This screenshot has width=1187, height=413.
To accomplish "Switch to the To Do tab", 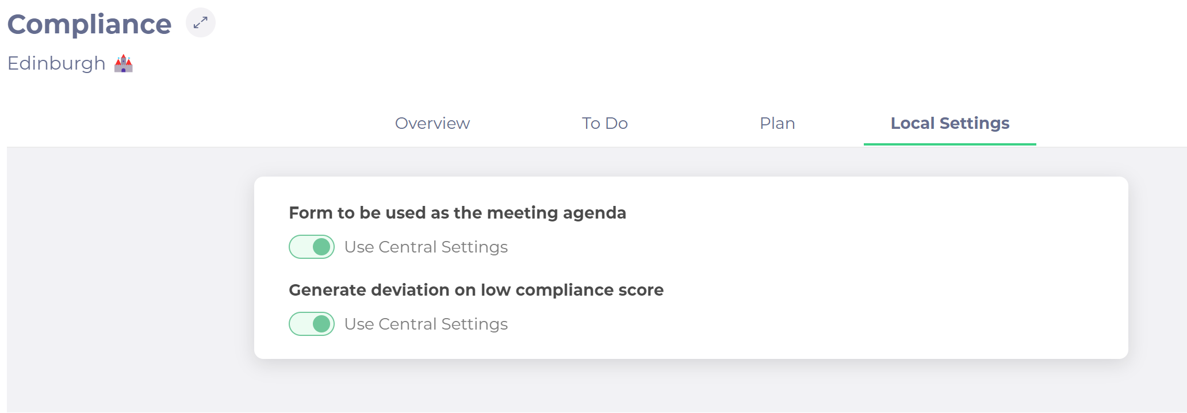I will coord(604,123).
